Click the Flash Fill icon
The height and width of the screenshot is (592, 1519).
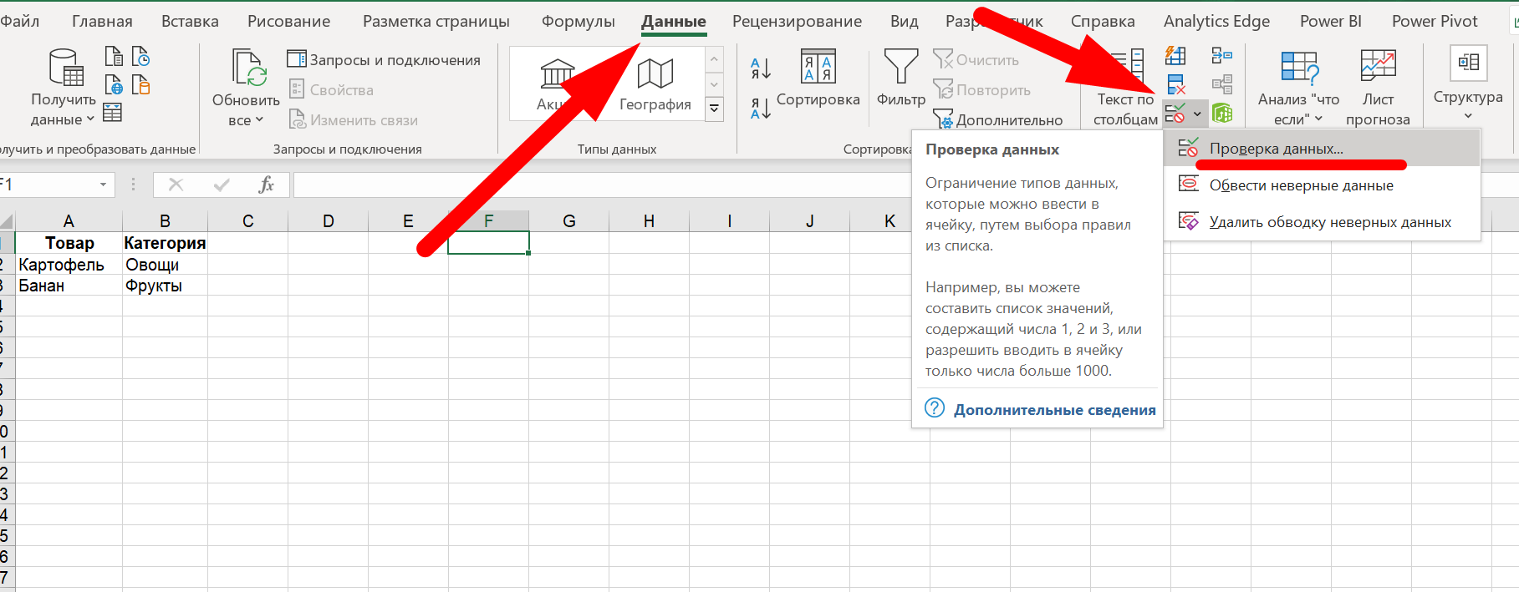click(1175, 57)
